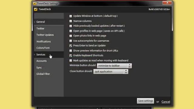Open the Twitter settings section
Viewport: 194px width, 109px height.
tap(49, 28)
